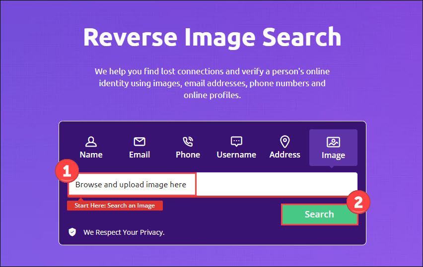The image size is (423, 267).
Task: Click the description paragraph about lost connections
Action: 212,83
